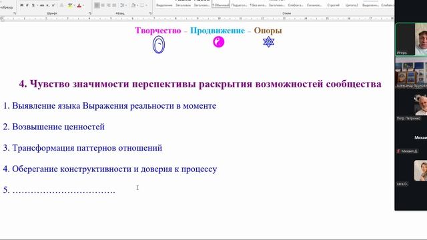The width and height of the screenshot is (427, 240).
Task: Open font color dropdown arrow
Action: pyautogui.click(x=83, y=5)
